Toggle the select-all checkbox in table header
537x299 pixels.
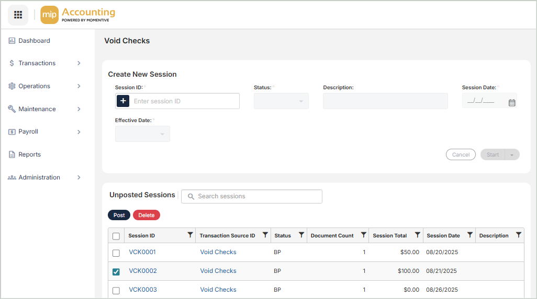[116, 236]
